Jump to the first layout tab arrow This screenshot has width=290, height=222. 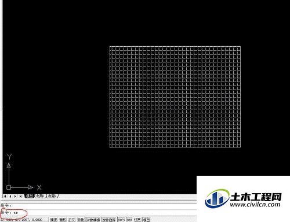pyautogui.click(x=5, y=196)
